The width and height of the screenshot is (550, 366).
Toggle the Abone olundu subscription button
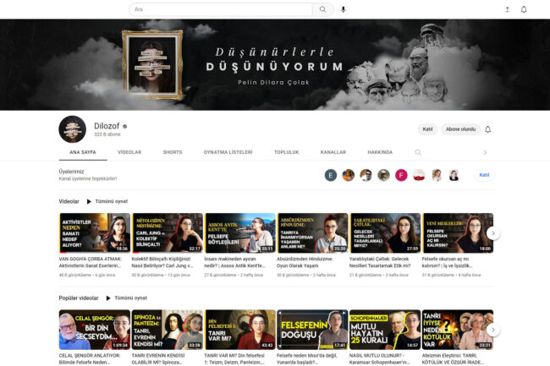tap(460, 129)
